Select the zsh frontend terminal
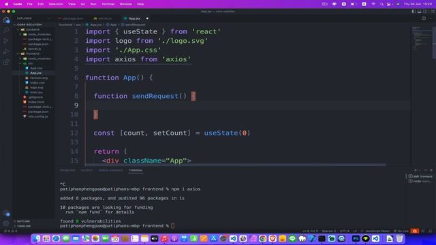This screenshot has width=436, height=245. 420,176
